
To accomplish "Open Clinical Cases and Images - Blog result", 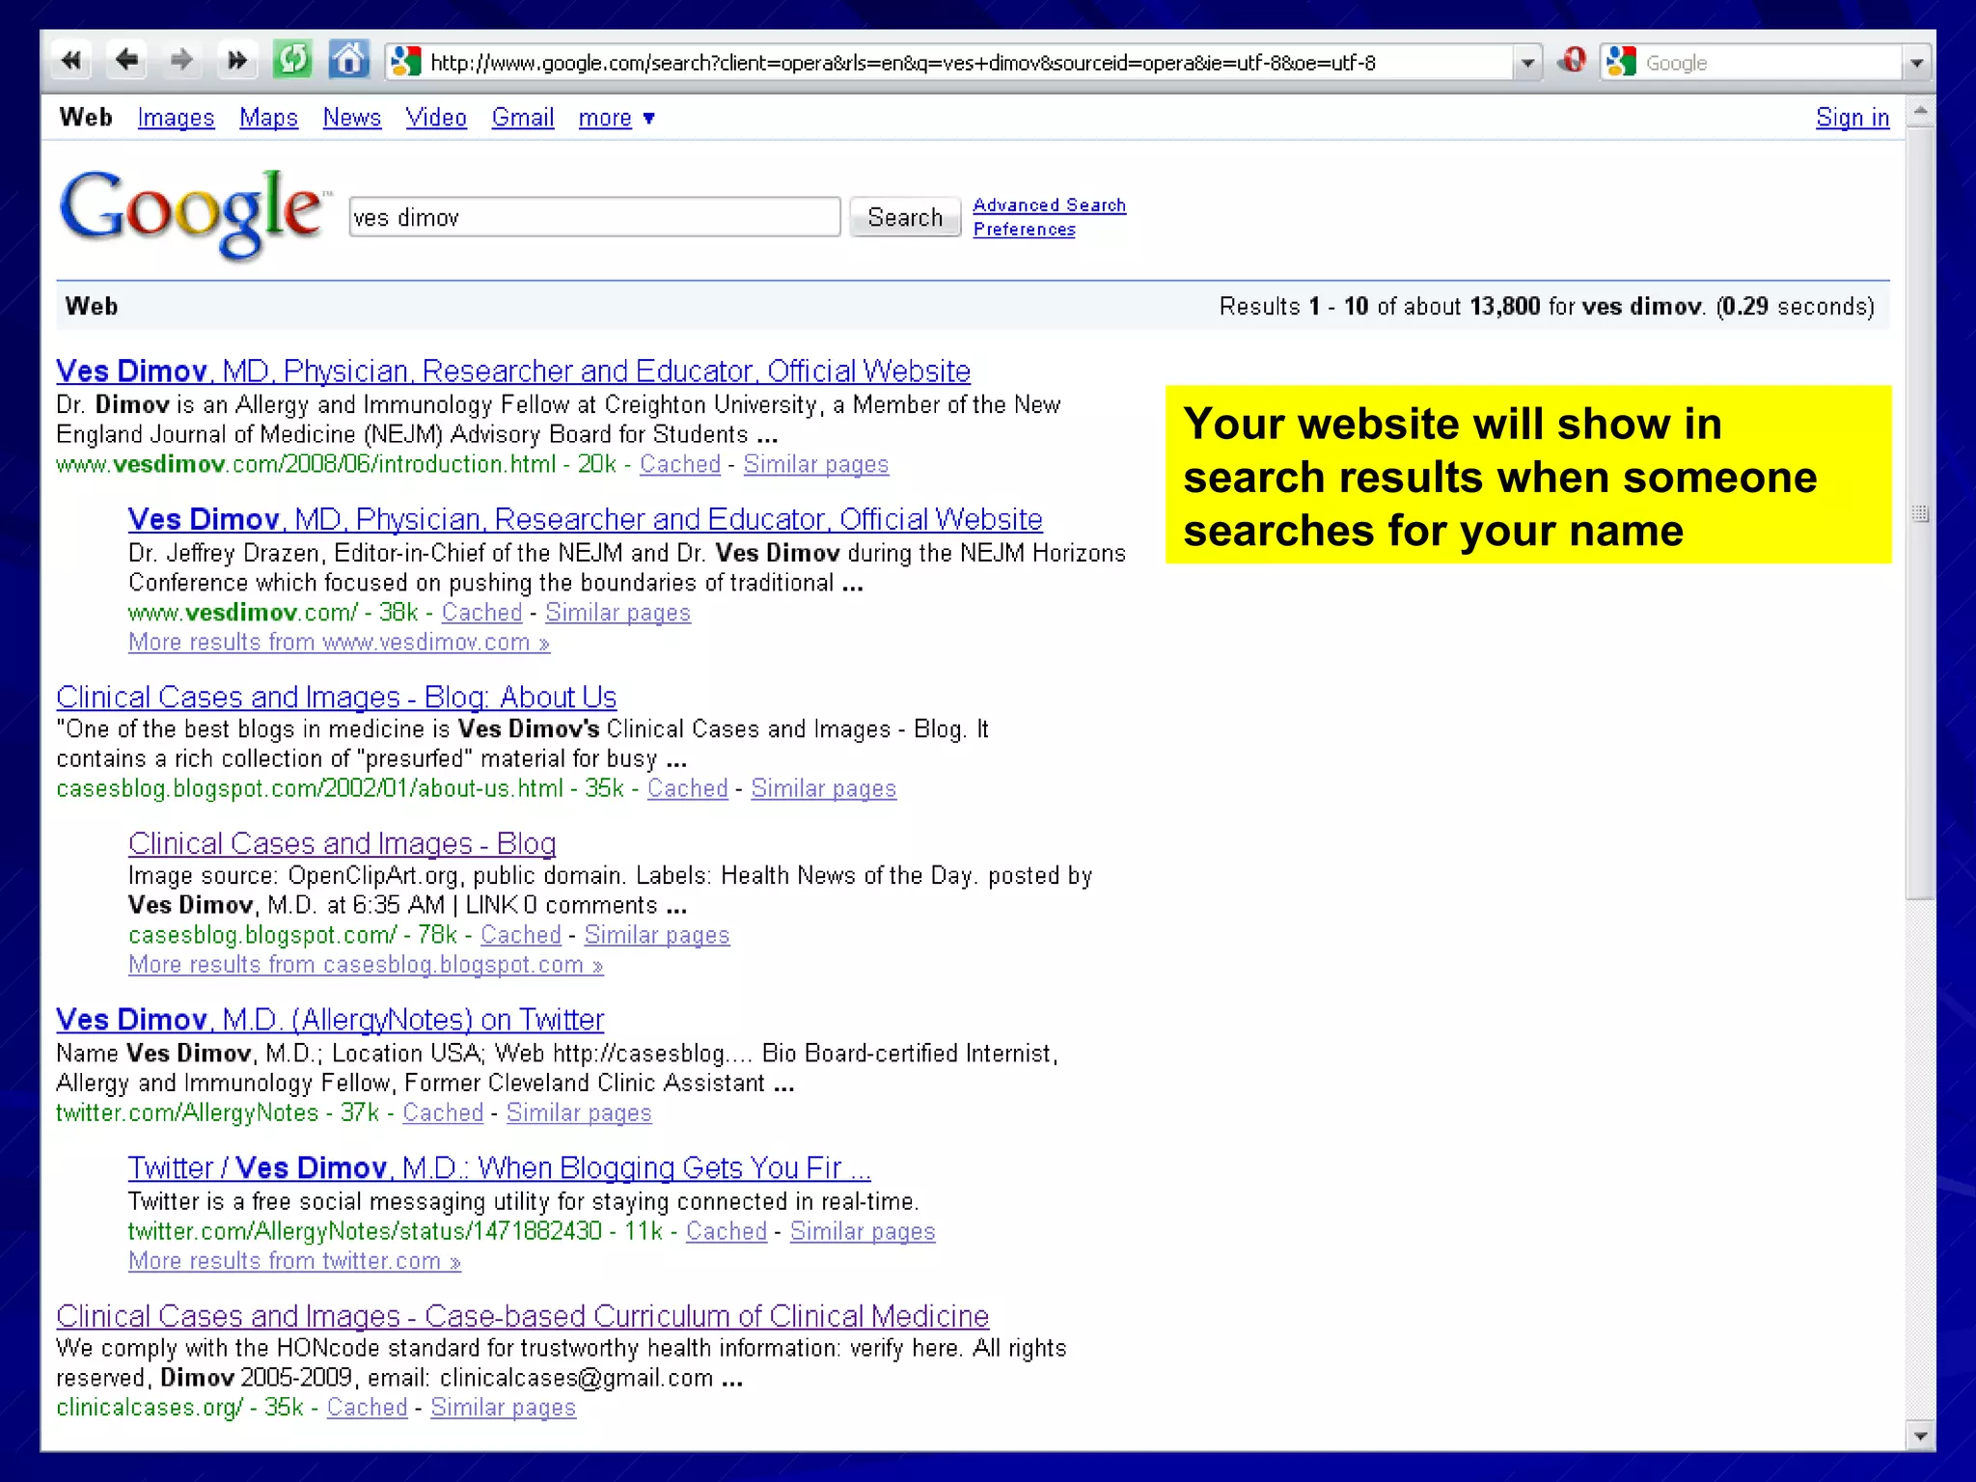I will pyautogui.click(x=342, y=843).
